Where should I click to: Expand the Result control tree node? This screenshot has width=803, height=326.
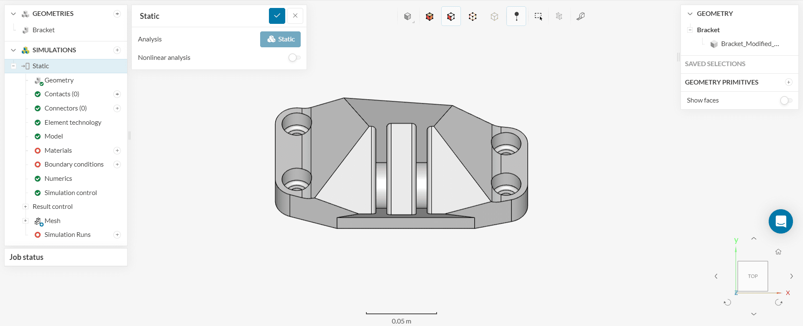coord(26,207)
